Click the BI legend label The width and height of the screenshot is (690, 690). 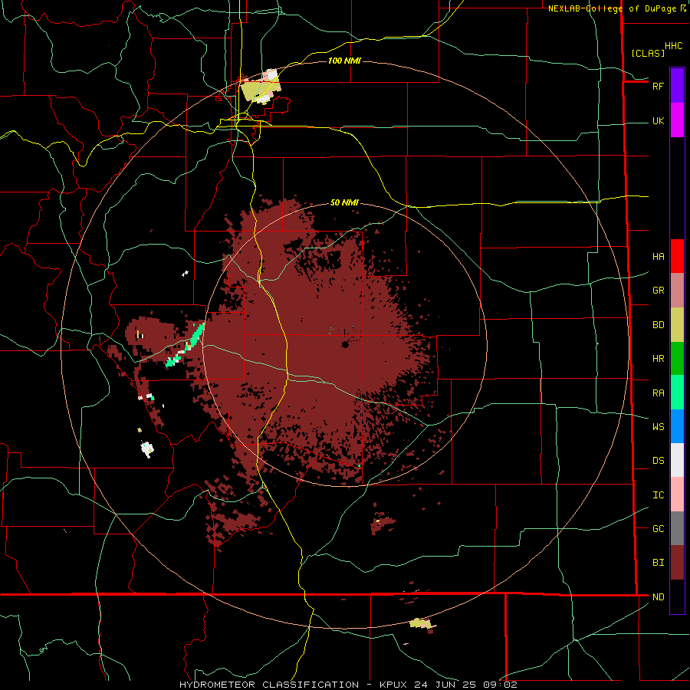658,563
